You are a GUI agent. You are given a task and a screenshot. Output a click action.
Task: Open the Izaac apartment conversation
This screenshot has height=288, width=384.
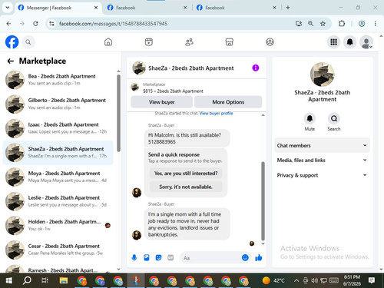[58, 128]
